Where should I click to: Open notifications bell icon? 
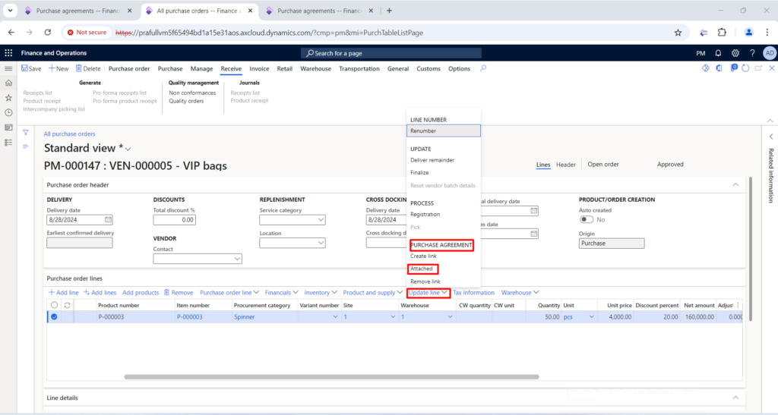pyautogui.click(x=718, y=53)
